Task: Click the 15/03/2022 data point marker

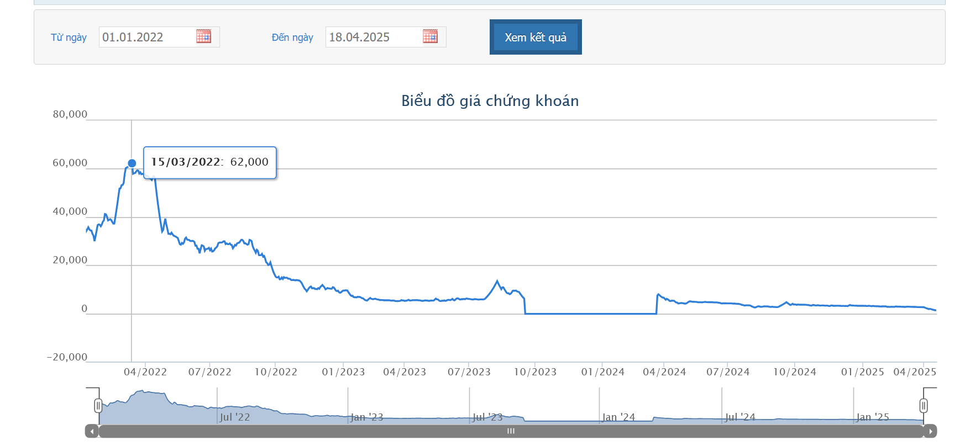Action: point(132,163)
